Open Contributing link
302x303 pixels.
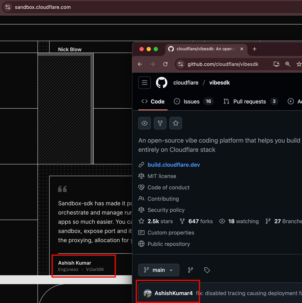tap(163, 199)
